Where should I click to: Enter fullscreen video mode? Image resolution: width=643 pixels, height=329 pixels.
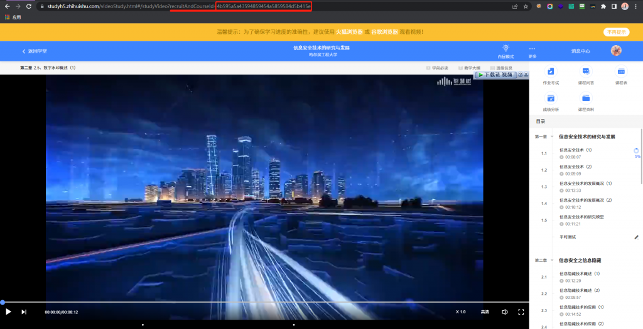point(521,312)
